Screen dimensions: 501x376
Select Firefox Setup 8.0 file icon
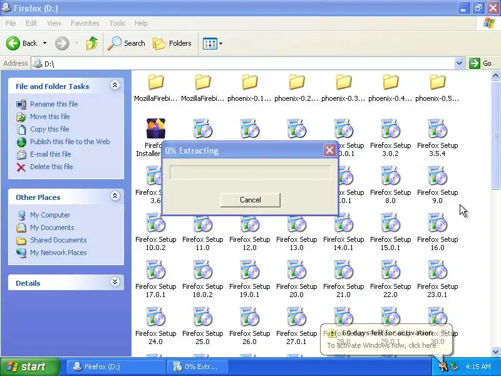coord(390,175)
